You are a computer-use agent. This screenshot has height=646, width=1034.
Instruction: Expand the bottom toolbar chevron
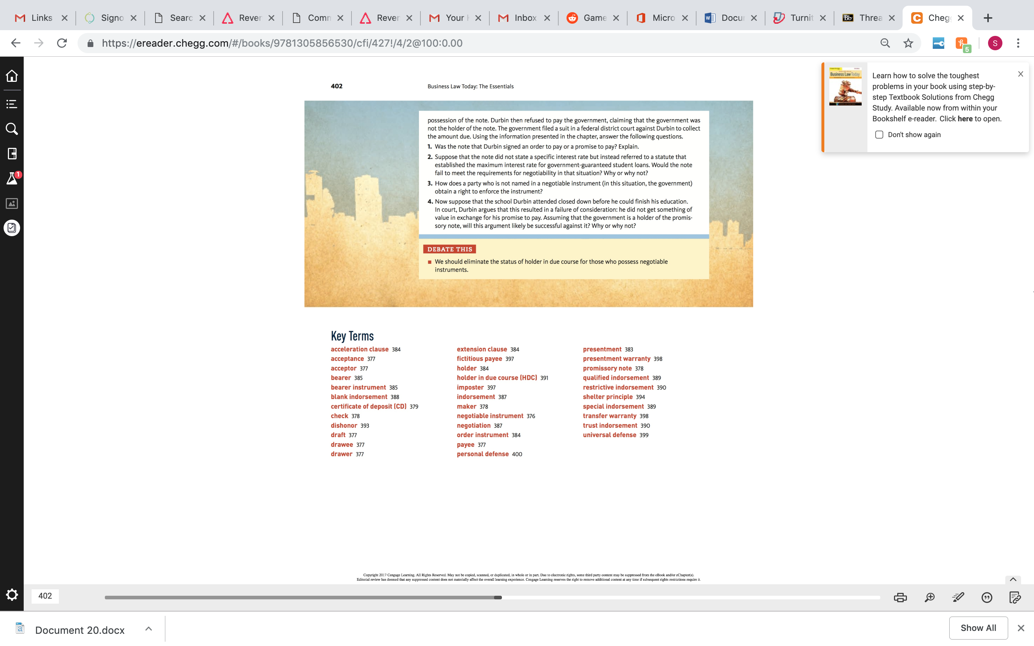[x=1012, y=580]
